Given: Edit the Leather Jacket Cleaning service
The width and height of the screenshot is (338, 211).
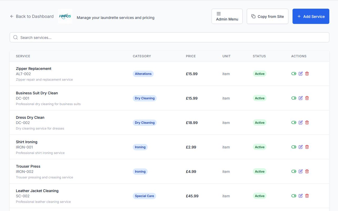Looking at the screenshot, I should tap(301, 196).
